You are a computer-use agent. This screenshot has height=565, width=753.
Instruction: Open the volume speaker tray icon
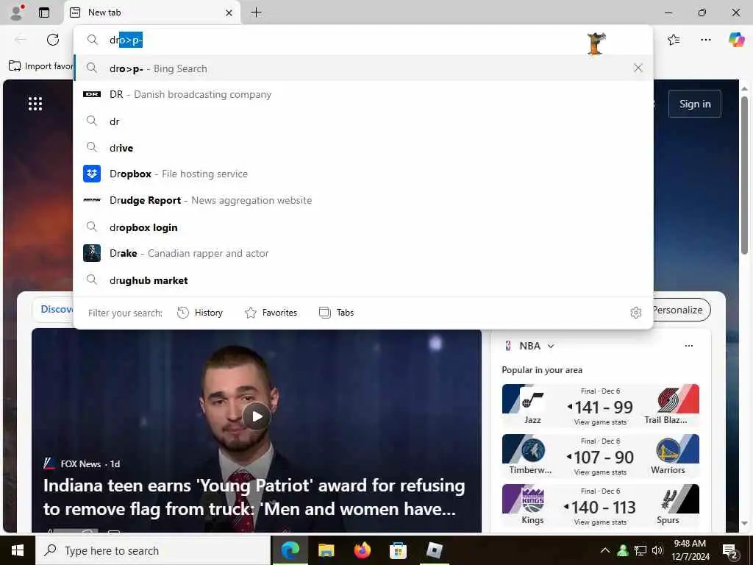657,550
